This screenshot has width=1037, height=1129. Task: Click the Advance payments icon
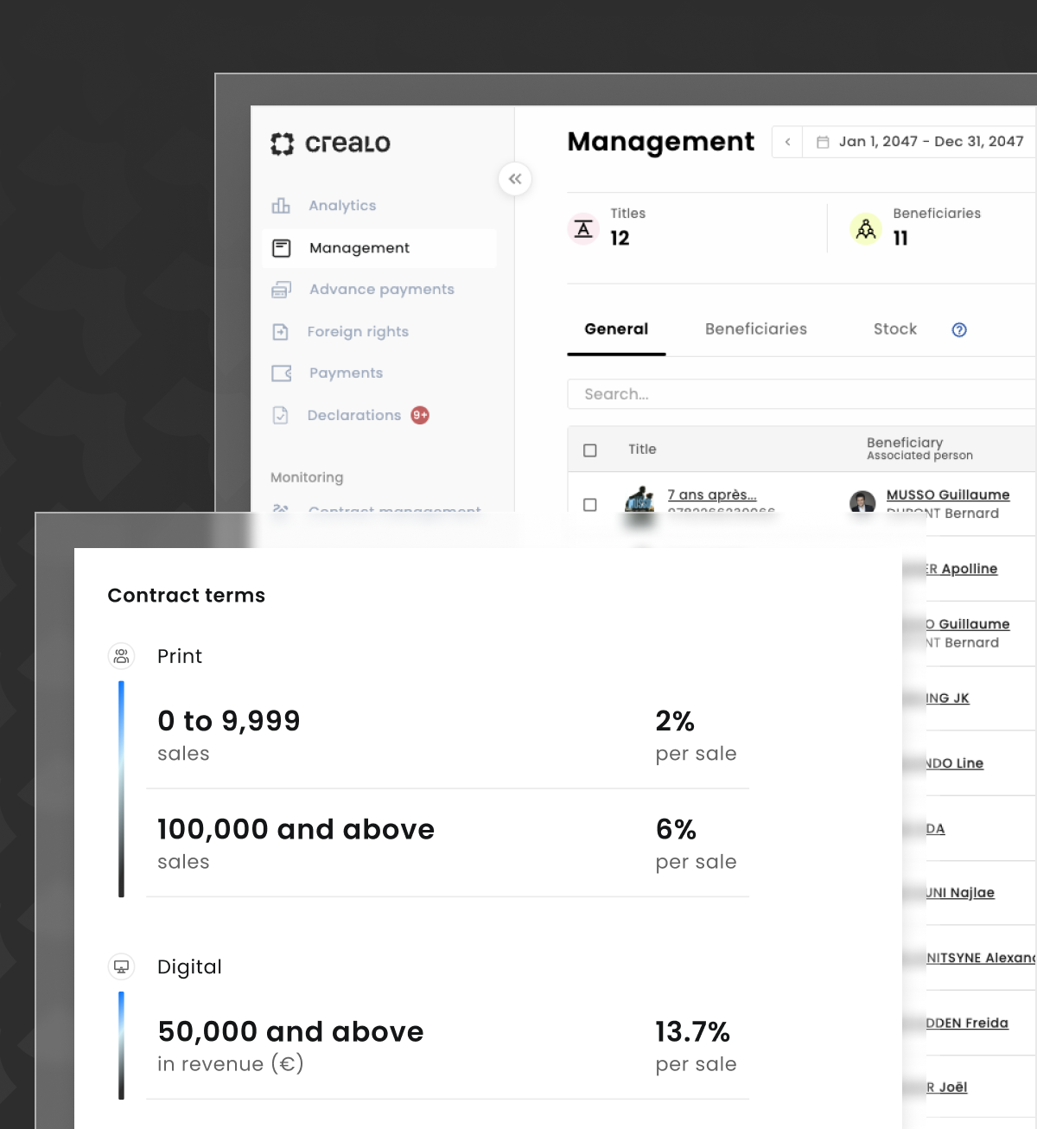(x=281, y=290)
